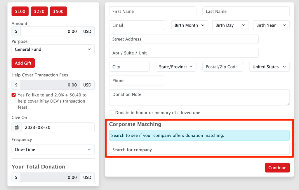The height and width of the screenshot is (190, 299).
Task: Click the 'Search to see if your company offers donation matching.' text
Action: pyautogui.click(x=168, y=136)
